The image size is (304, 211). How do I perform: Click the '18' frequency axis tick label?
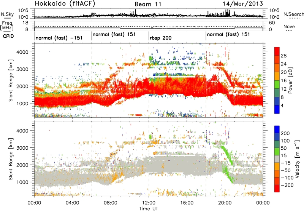25,23
